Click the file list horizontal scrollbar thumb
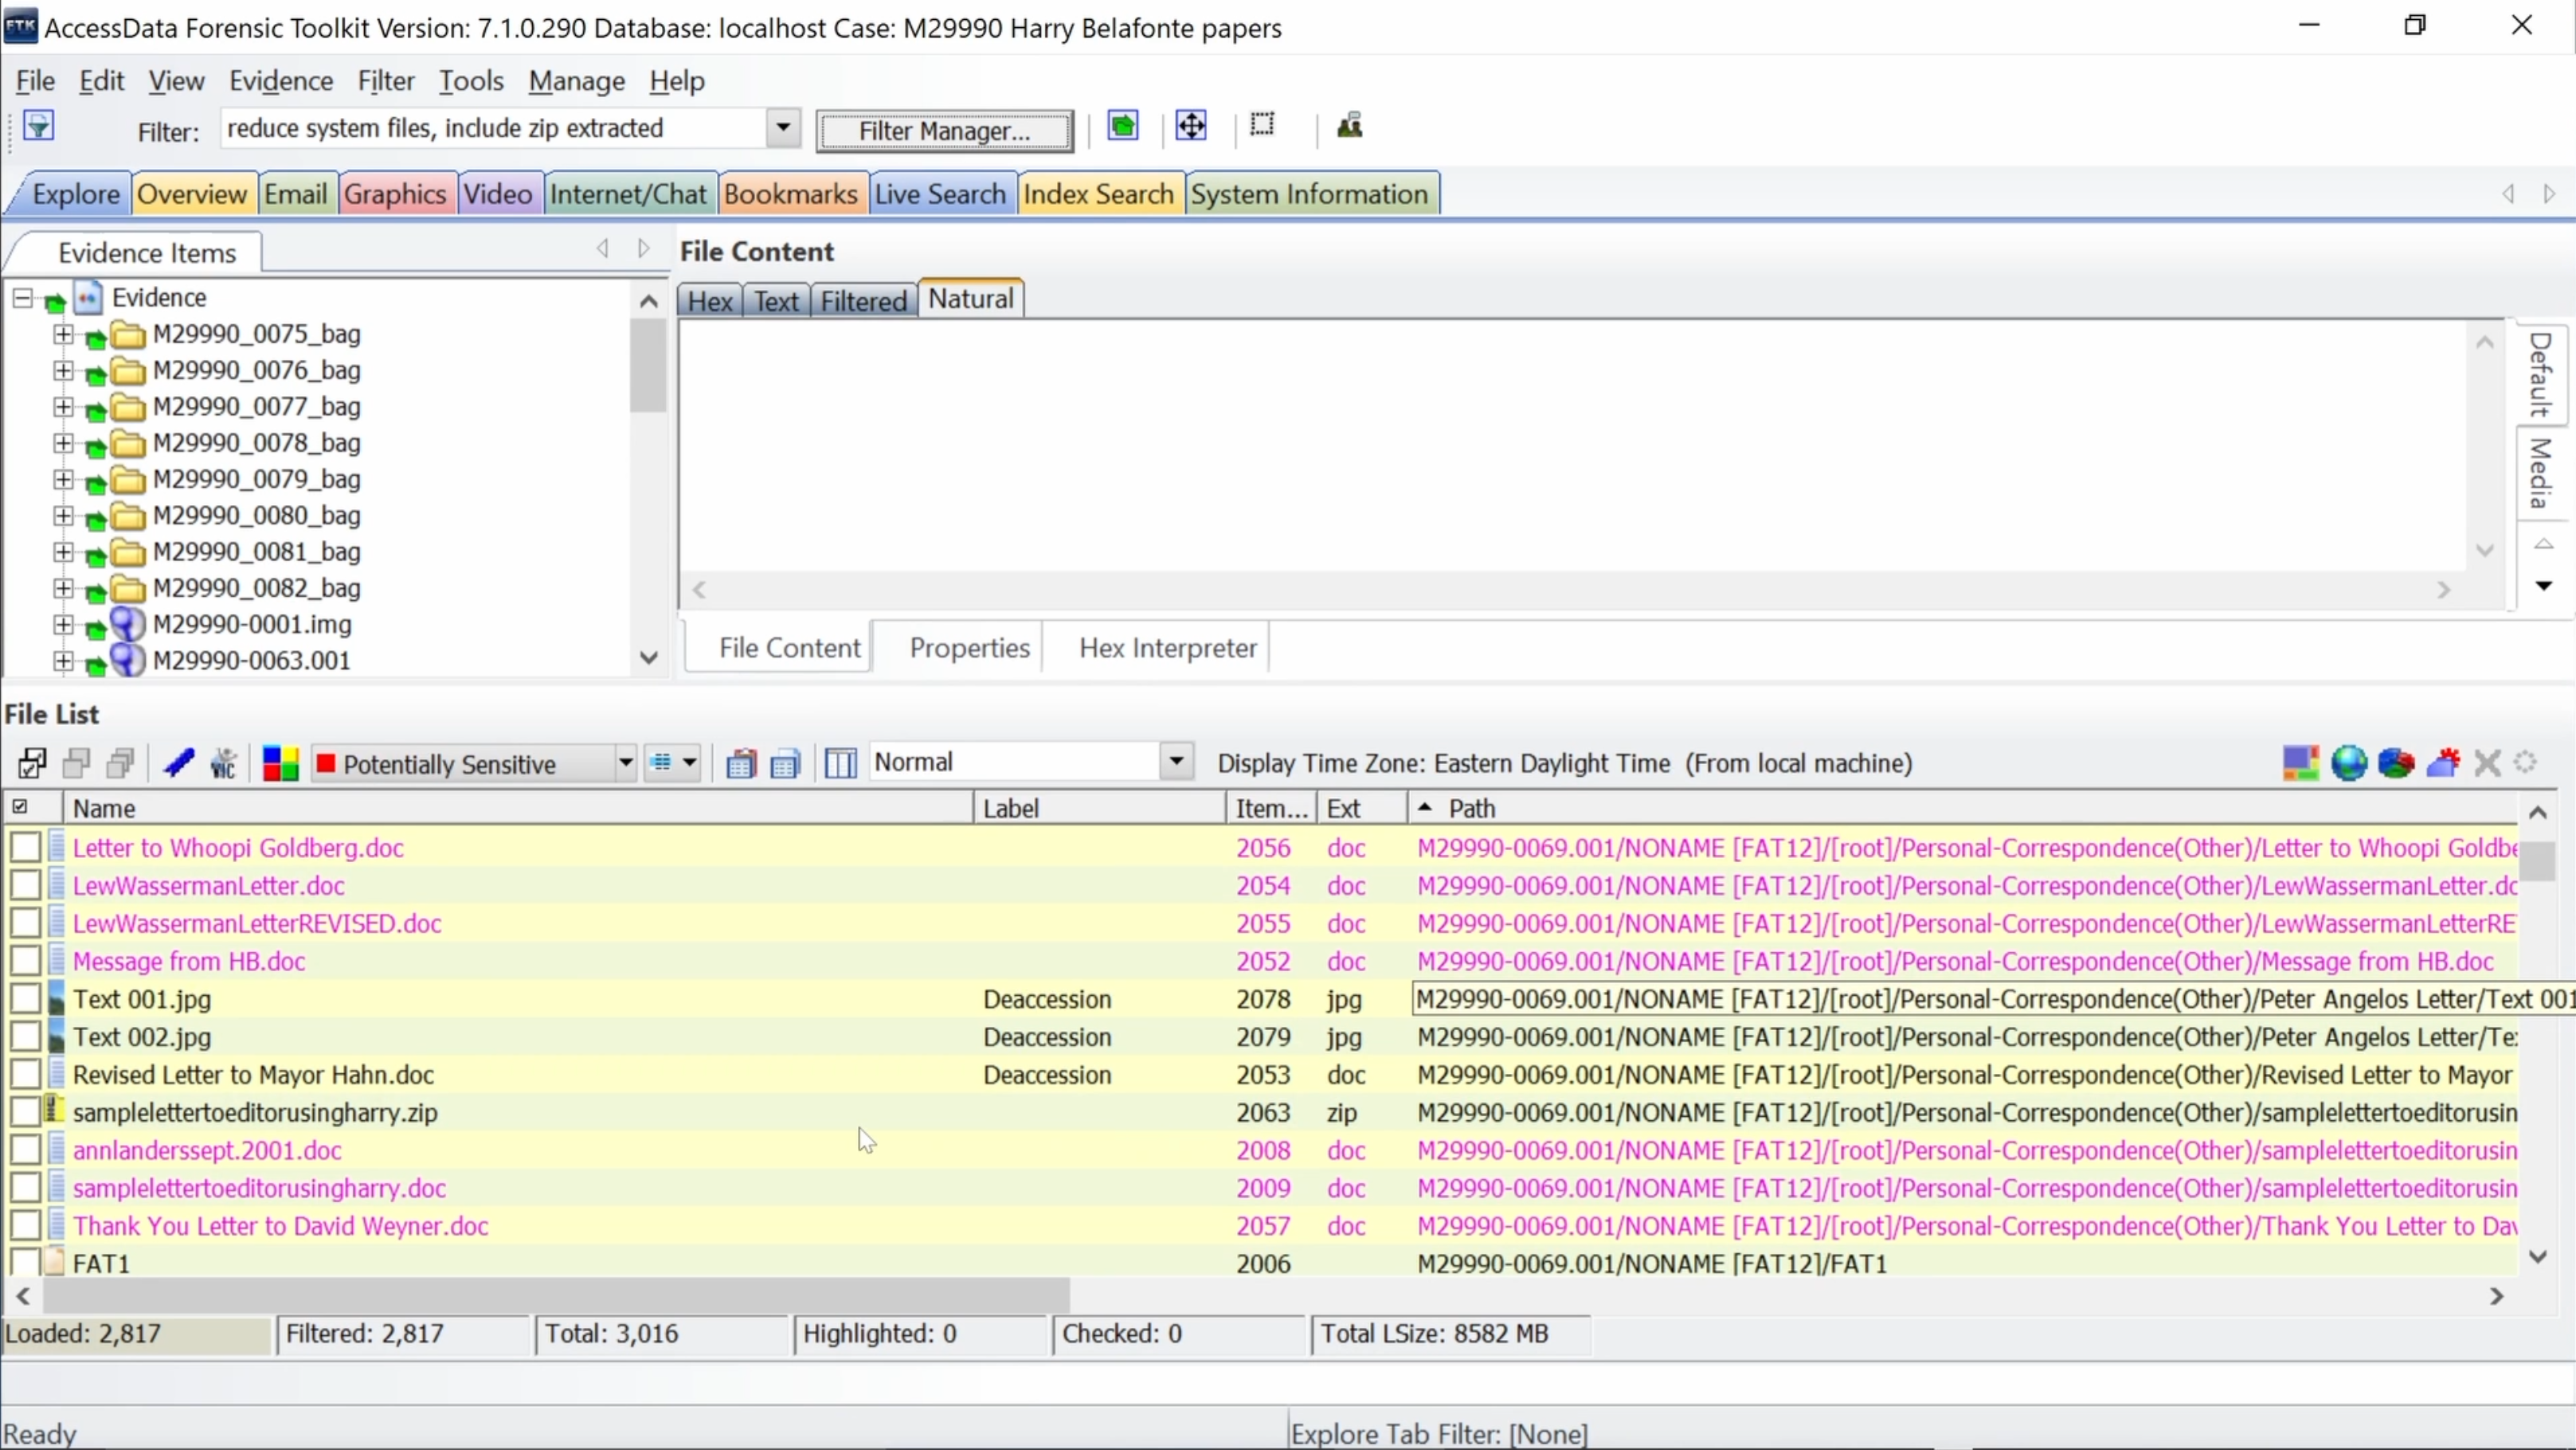The height and width of the screenshot is (1450, 2576). (556, 1296)
